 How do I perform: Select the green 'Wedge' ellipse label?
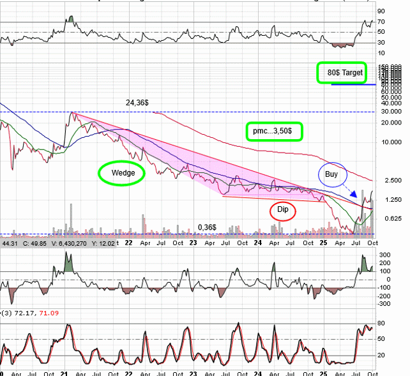coord(121,172)
